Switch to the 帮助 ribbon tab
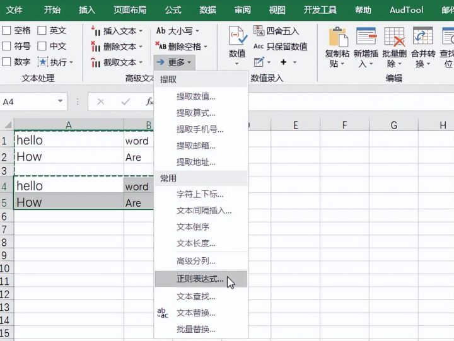This screenshot has width=454, height=341. 363,10
